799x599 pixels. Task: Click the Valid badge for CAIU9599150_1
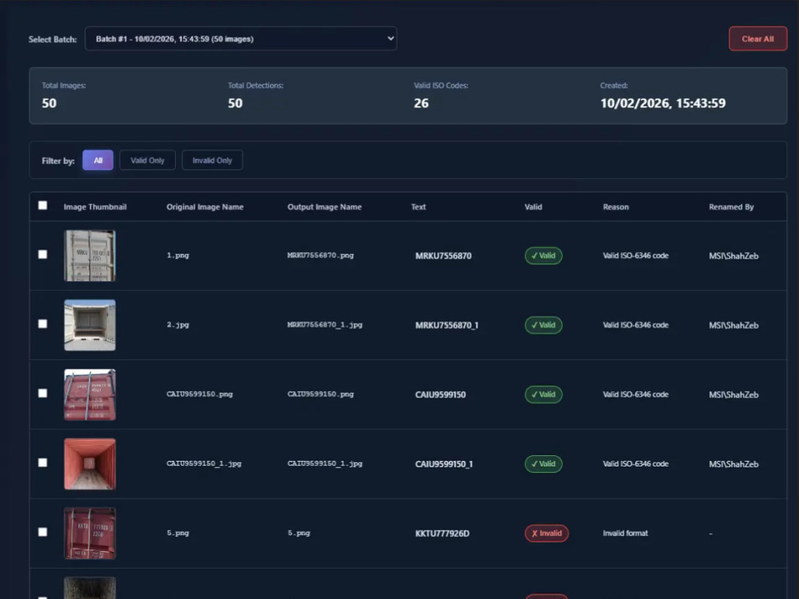click(x=543, y=463)
